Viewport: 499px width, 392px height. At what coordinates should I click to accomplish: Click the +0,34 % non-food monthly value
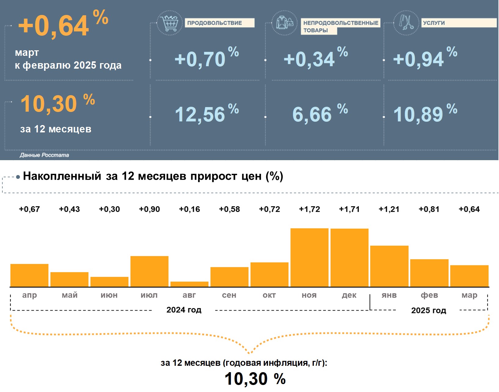[x=316, y=57]
